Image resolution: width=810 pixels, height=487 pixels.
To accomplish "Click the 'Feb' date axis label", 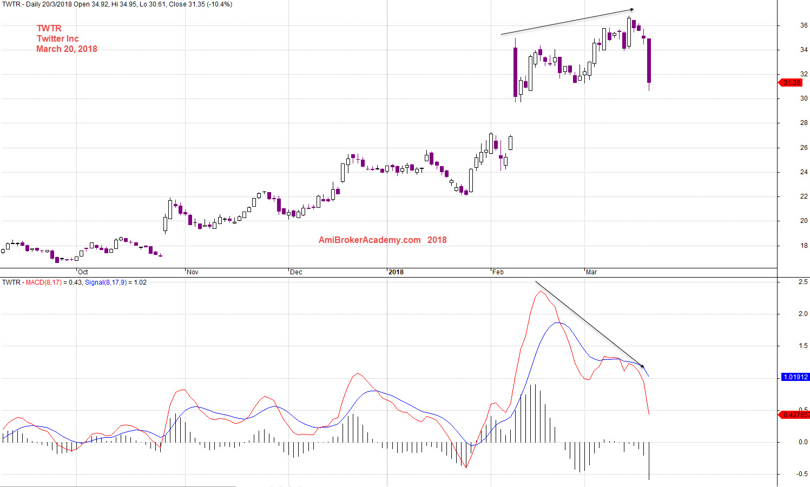I will tap(498, 272).
